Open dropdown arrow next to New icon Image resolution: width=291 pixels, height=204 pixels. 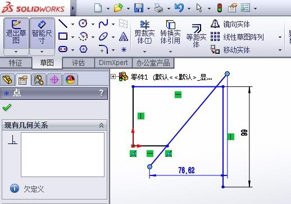click(108, 8)
